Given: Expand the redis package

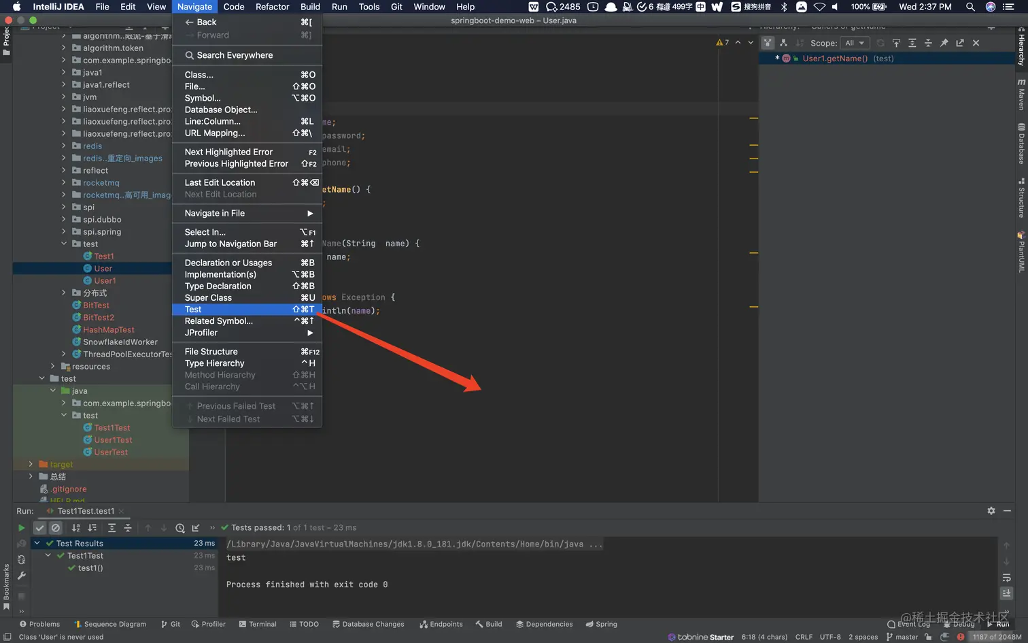Looking at the screenshot, I should (64, 146).
